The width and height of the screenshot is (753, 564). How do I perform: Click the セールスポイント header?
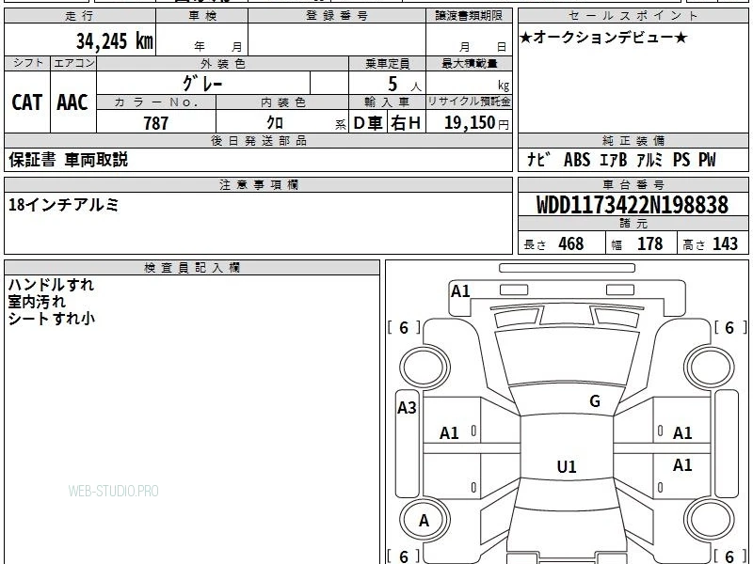[633, 15]
